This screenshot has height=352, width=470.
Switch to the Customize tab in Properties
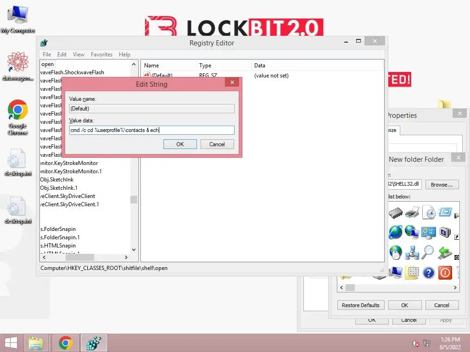(x=393, y=130)
